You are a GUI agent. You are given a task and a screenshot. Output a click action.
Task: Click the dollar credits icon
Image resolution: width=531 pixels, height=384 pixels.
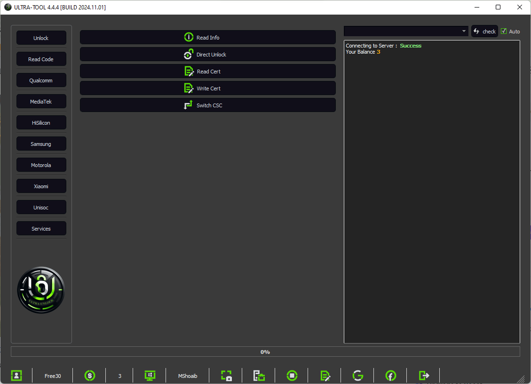tap(90, 376)
